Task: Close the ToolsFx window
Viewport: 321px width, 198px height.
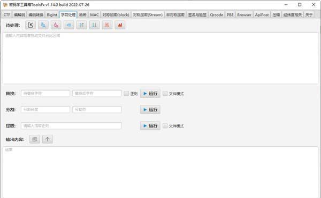Action: 314,4
